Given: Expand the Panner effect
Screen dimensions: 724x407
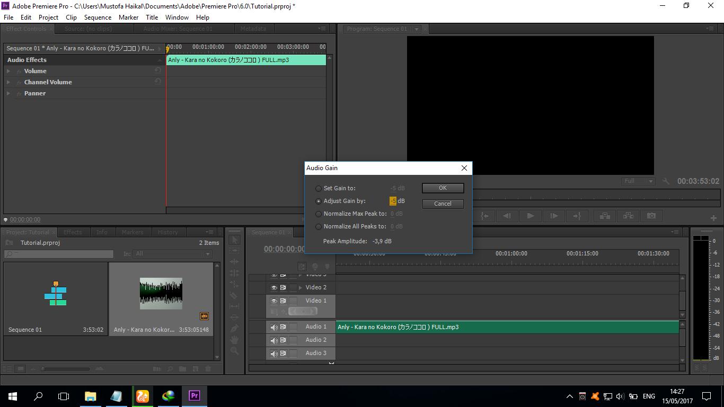Looking at the screenshot, I should (8, 93).
